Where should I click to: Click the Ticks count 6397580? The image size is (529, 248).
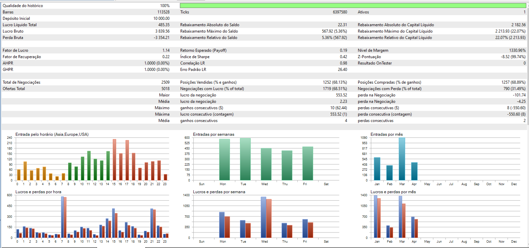[x=340, y=12]
